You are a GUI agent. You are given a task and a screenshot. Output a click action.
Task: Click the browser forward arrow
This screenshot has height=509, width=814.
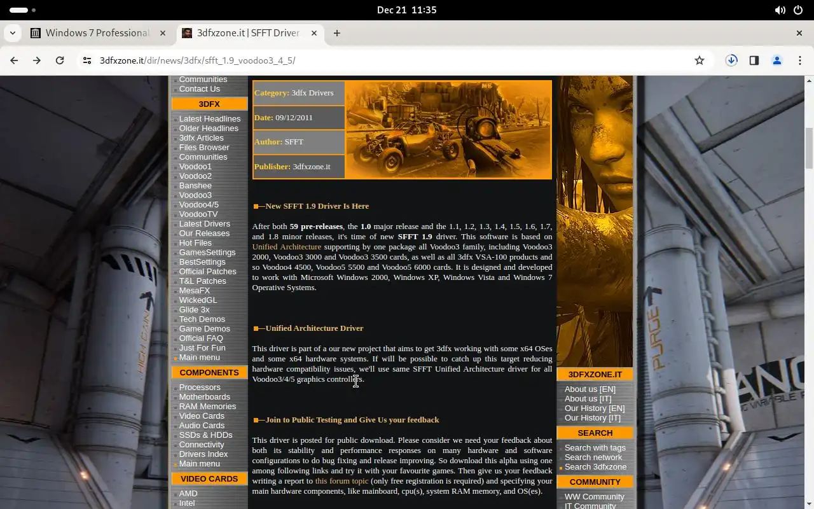[x=37, y=60]
